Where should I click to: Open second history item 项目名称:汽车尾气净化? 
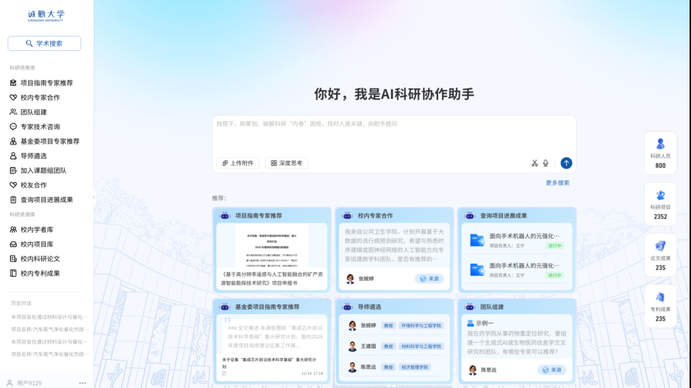[50, 329]
